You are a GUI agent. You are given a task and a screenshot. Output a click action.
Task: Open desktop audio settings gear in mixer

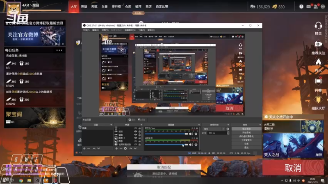[x=196, y=145]
